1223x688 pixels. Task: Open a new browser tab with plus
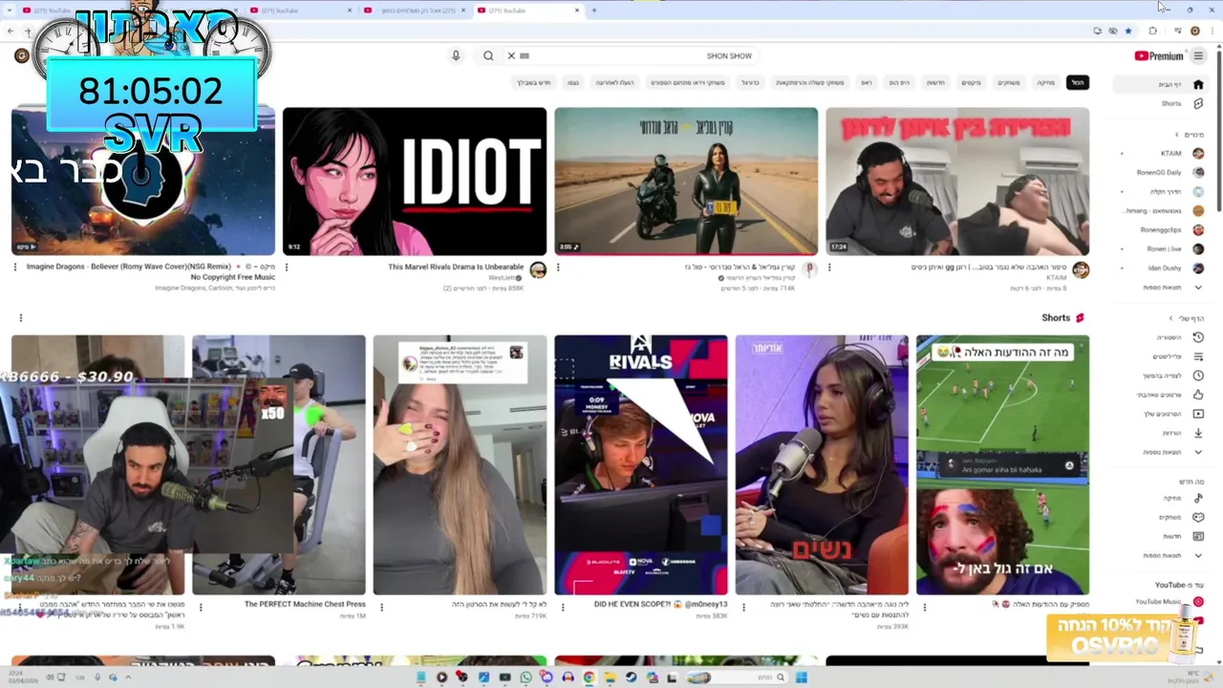(x=593, y=11)
